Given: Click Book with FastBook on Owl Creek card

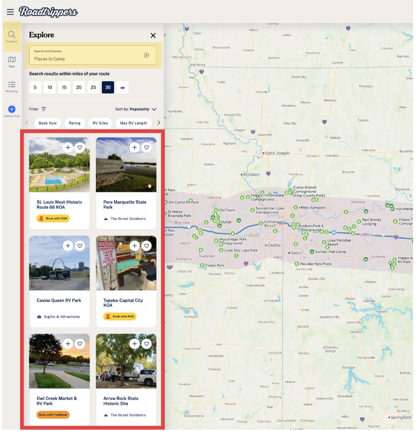Looking at the screenshot, I should (53, 414).
